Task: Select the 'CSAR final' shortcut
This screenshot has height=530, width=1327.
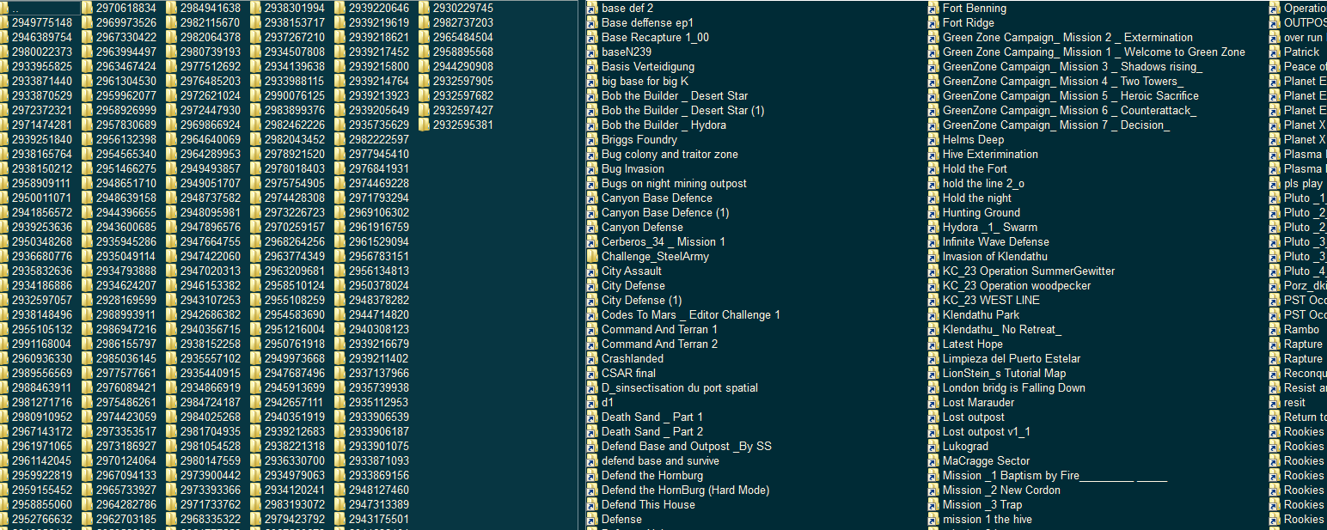Action: [628, 373]
